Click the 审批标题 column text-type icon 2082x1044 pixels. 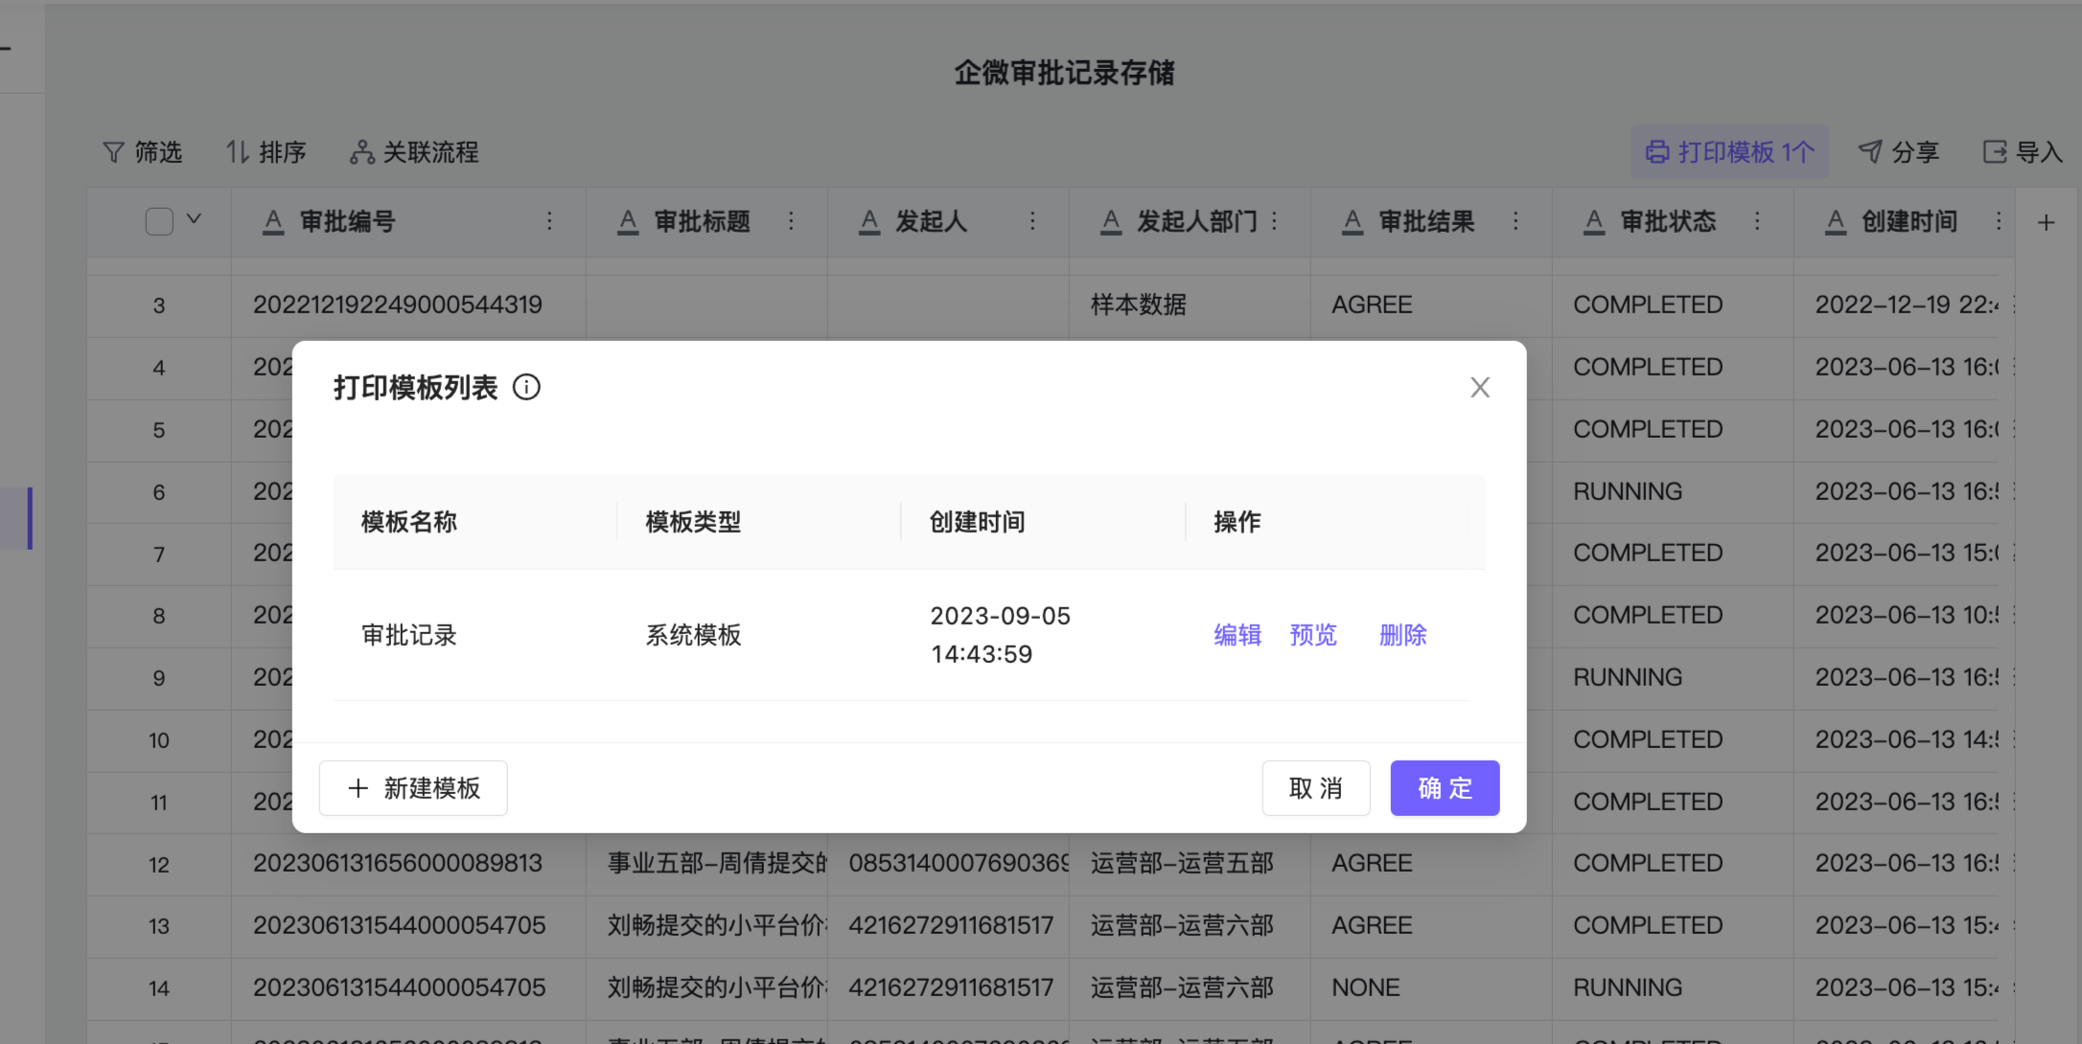click(x=628, y=222)
